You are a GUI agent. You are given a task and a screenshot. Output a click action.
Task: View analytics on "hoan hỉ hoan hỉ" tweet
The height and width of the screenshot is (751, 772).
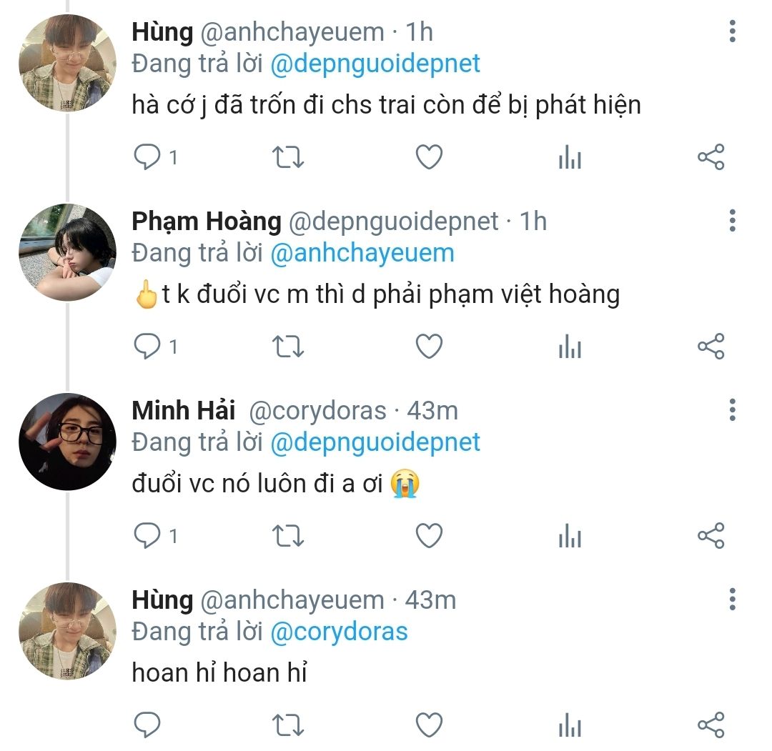(x=570, y=725)
